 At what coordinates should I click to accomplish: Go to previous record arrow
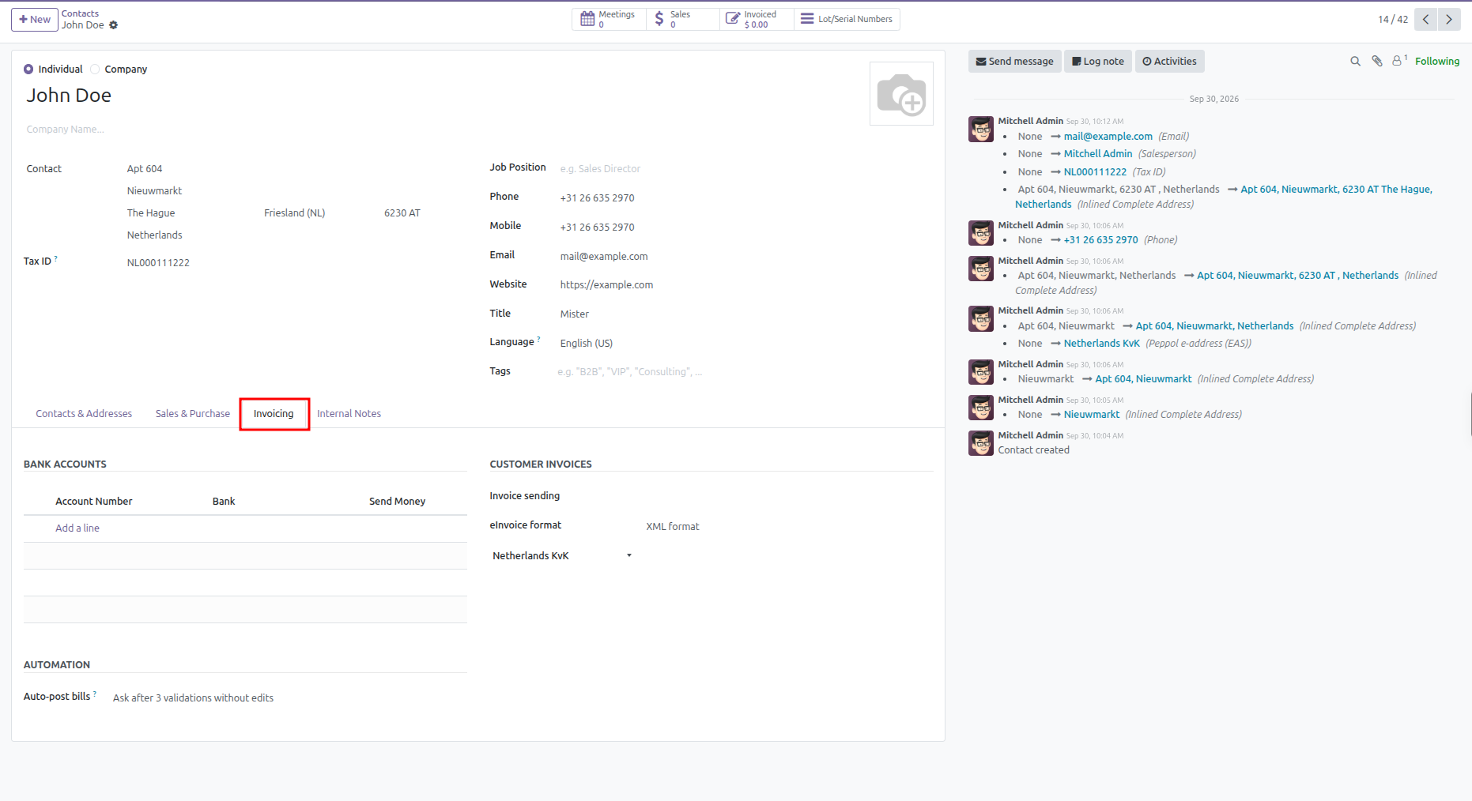coord(1425,19)
